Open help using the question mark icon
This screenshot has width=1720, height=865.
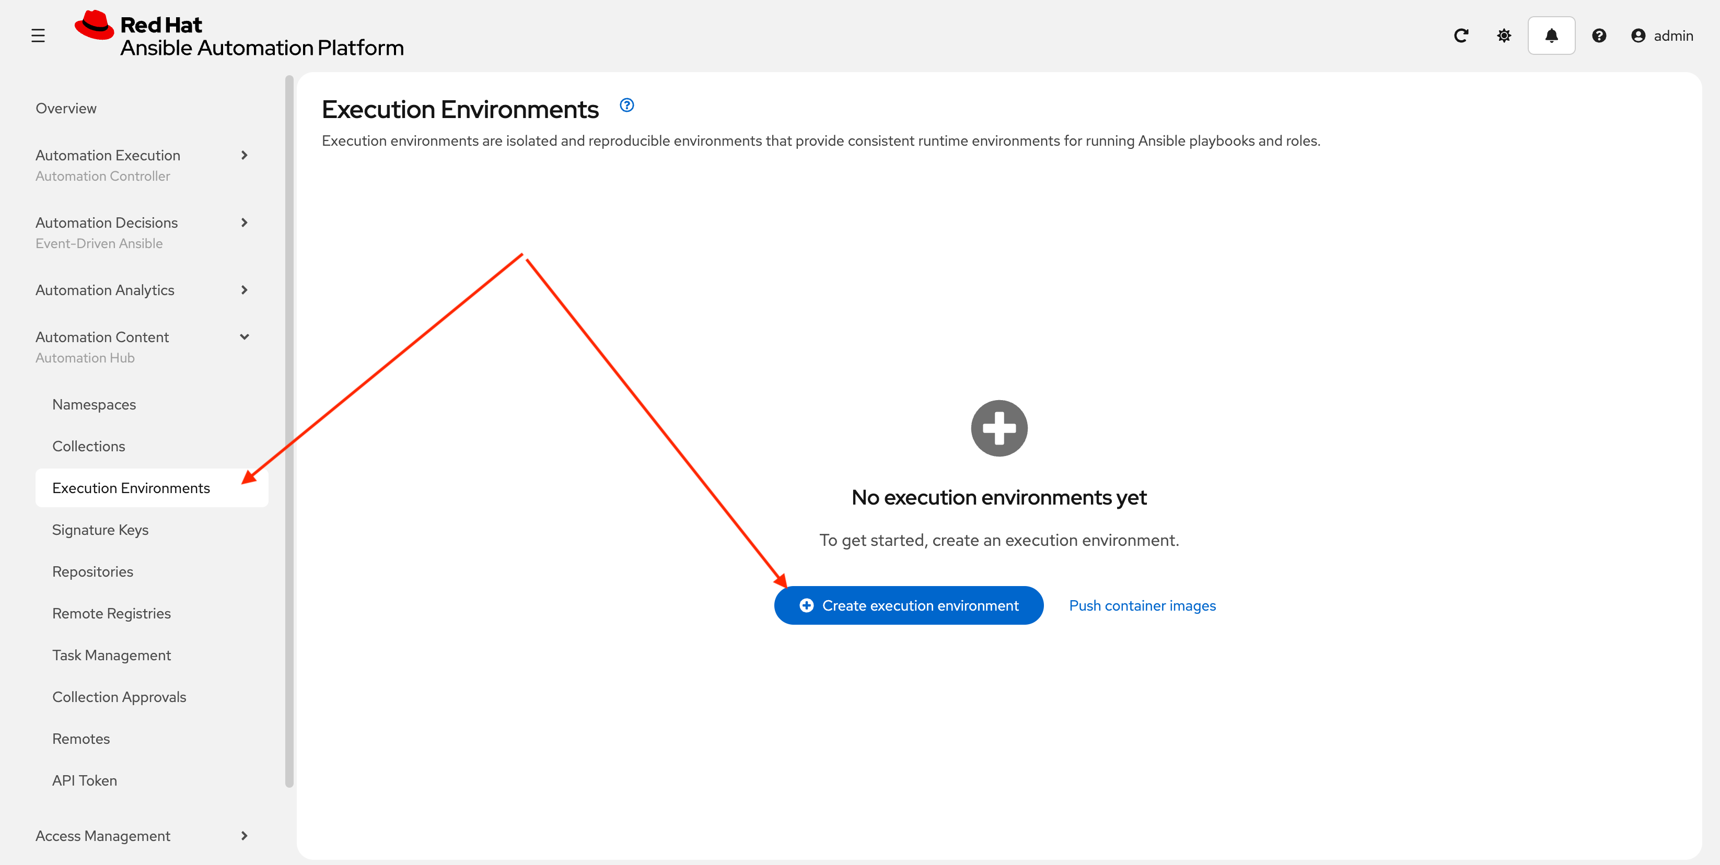click(1599, 36)
